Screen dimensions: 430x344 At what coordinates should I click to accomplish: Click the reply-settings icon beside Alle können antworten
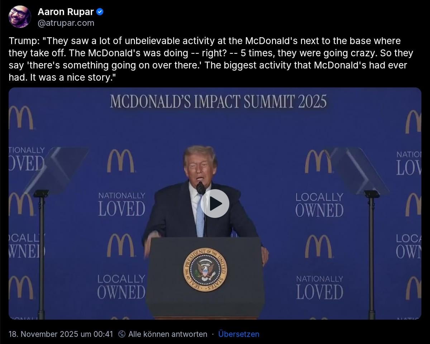click(x=122, y=334)
